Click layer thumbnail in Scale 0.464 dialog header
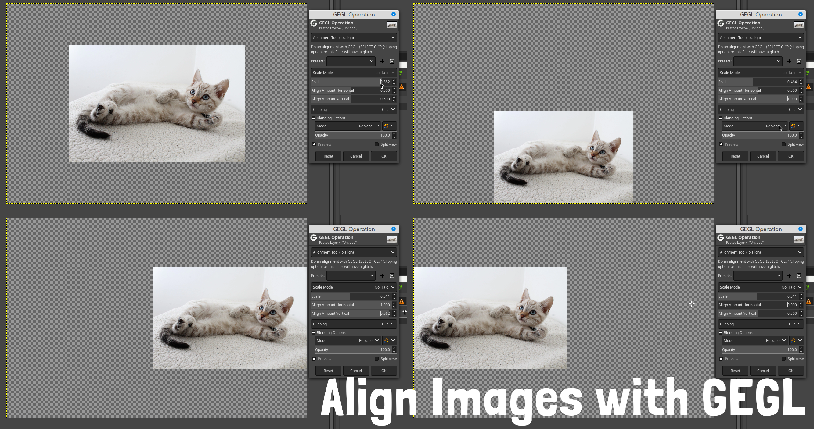Screen dimensions: 814x429 (x=799, y=25)
